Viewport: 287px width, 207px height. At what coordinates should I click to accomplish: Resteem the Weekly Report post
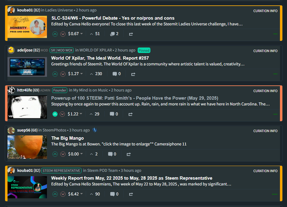coord(130,194)
